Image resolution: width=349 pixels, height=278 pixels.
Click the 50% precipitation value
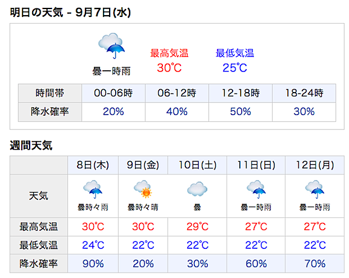tap(241, 111)
